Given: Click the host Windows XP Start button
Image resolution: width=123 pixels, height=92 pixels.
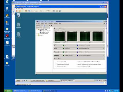Looking at the screenshot, I should point(8,91).
